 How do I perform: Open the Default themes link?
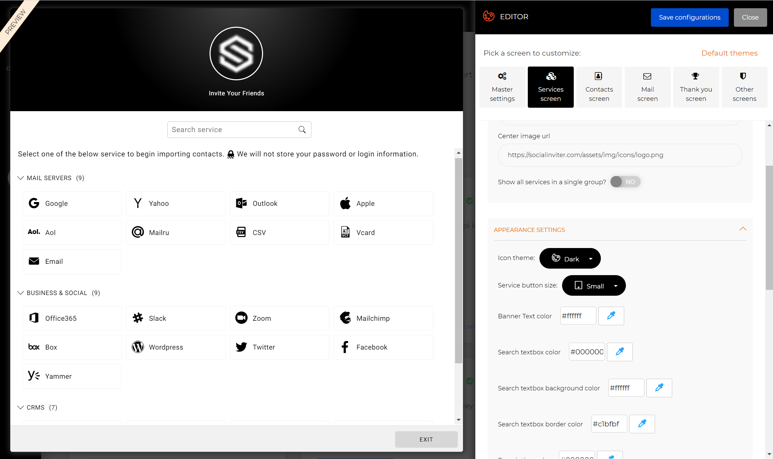tap(729, 53)
